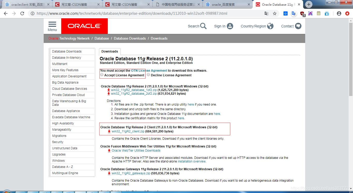Select Accept License Agreement radio button

(102, 75)
